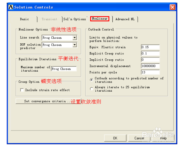The height and width of the screenshot is (147, 185).
Task: Click the 'Cutback Control' group title
Action: click(x=101, y=29)
